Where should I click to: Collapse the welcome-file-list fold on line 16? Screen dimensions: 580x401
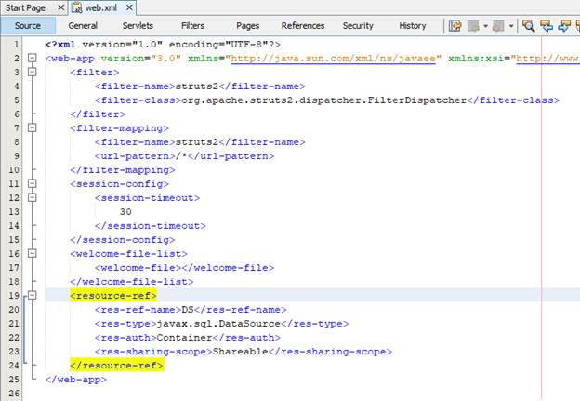tap(33, 254)
